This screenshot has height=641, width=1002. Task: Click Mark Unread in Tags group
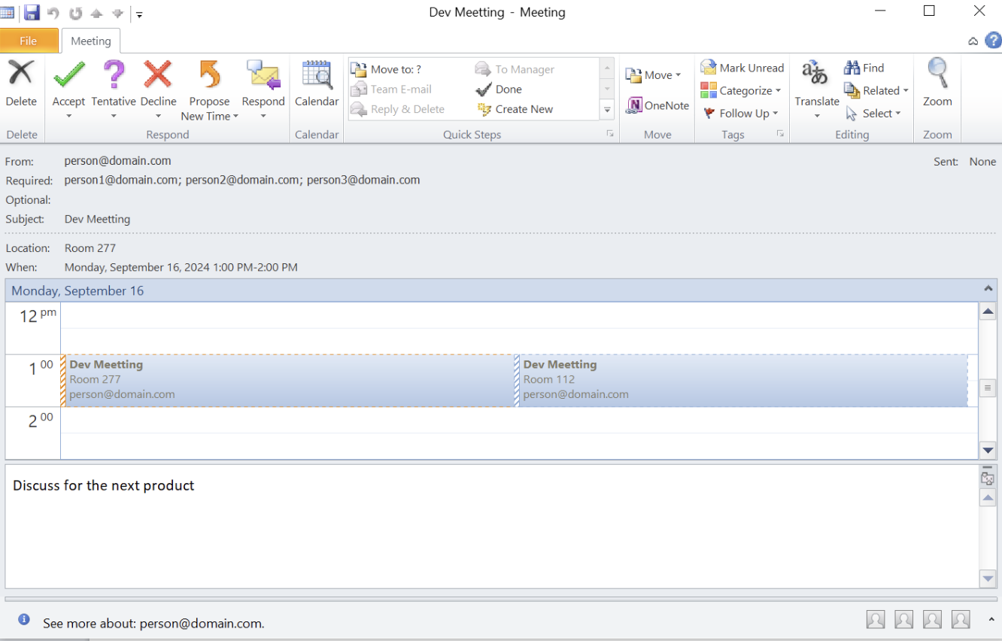tap(742, 68)
